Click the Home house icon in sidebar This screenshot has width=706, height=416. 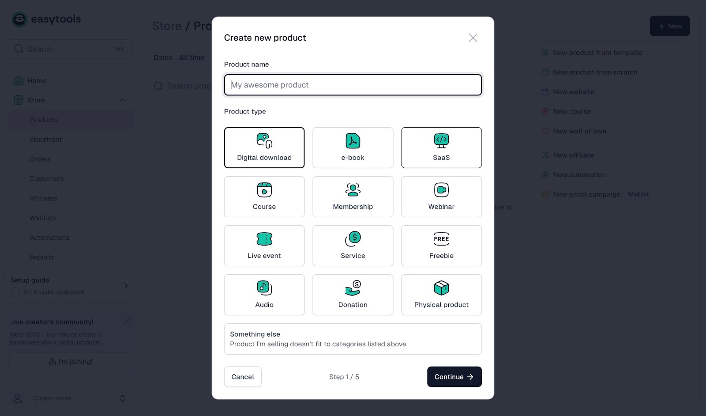point(19,80)
